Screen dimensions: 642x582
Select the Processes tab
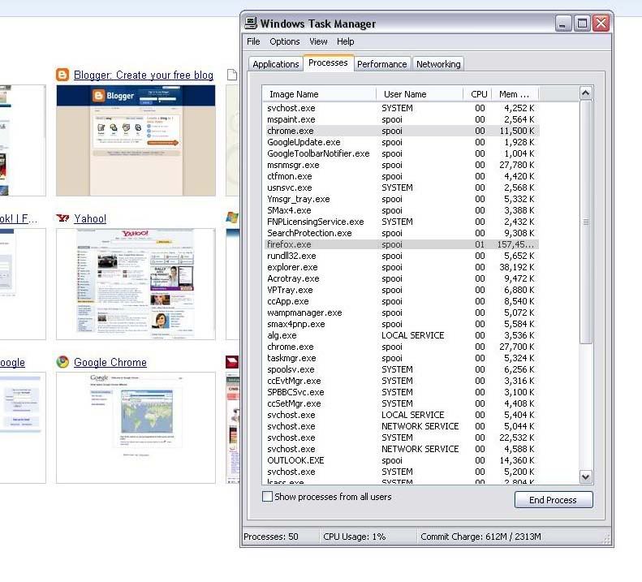point(328,63)
